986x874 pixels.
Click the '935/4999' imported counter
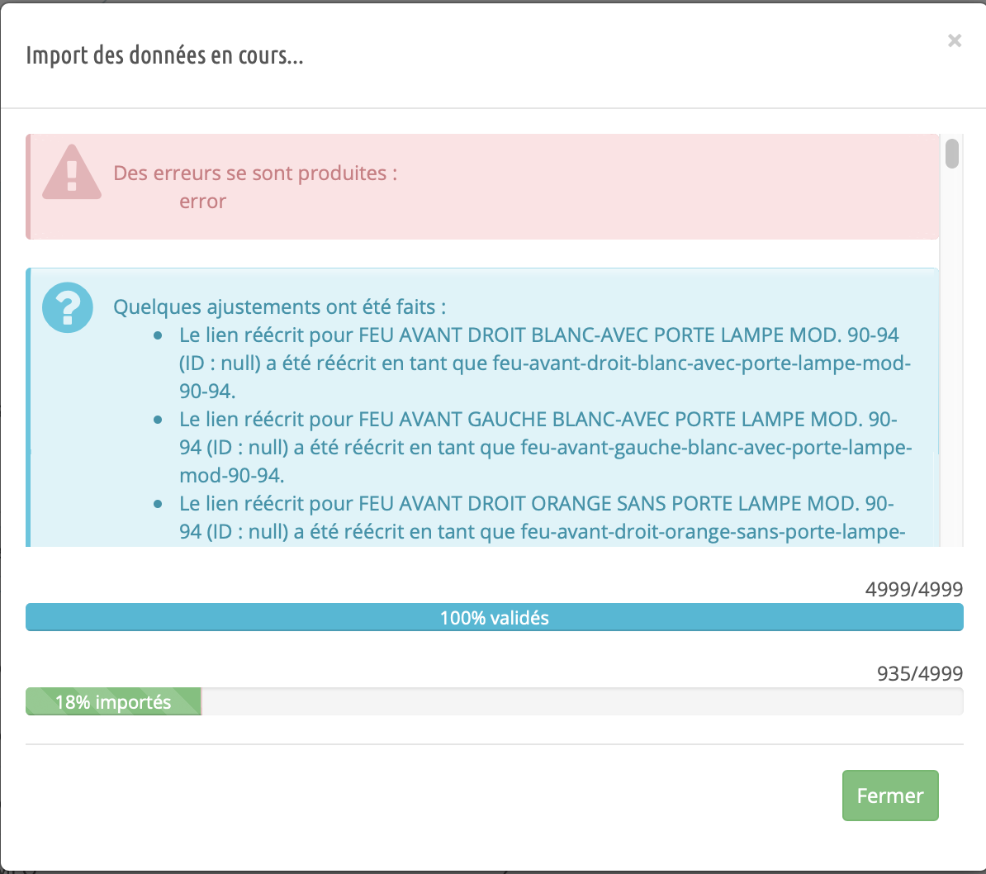pos(920,673)
